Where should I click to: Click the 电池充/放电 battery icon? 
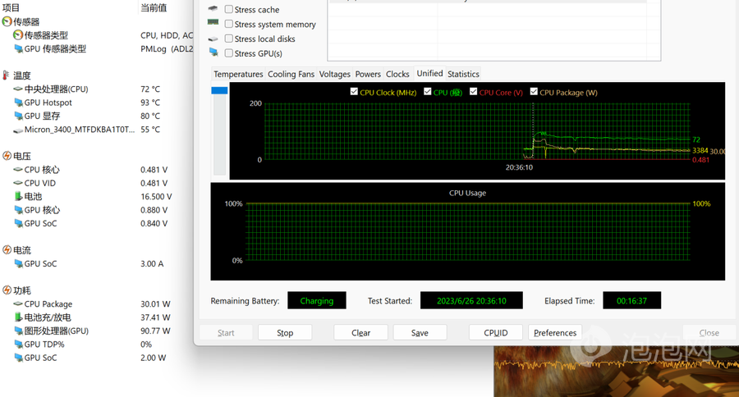[18, 317]
